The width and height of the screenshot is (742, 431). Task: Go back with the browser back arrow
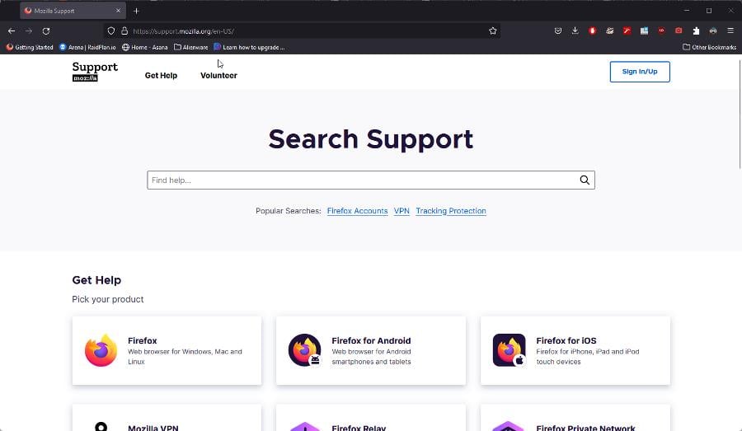pyautogui.click(x=12, y=30)
